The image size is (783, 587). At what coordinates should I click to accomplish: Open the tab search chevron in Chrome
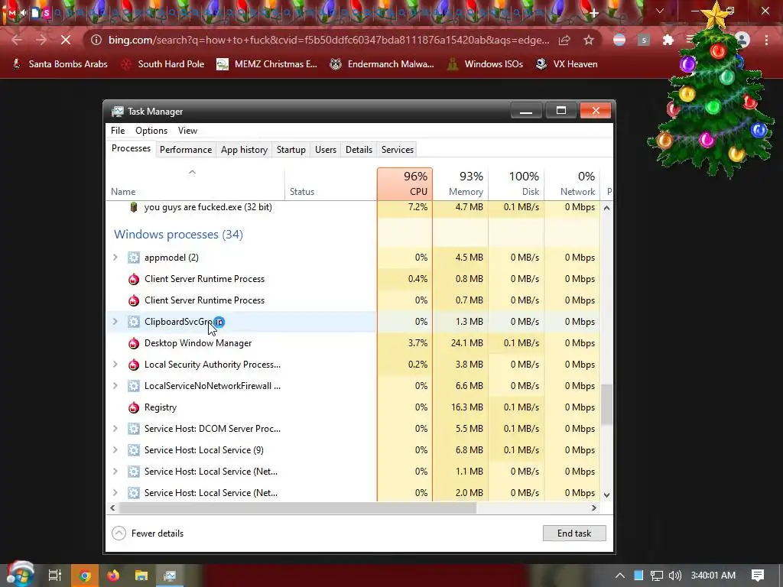coord(660,11)
